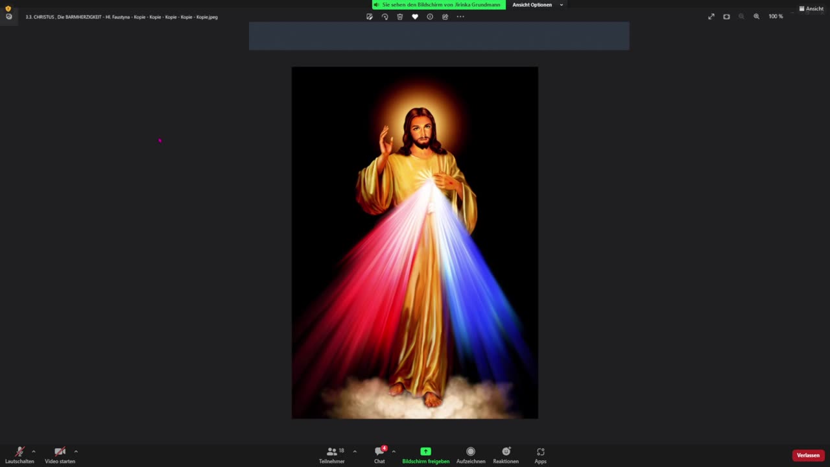Image resolution: width=830 pixels, height=467 pixels.
Task: Rotate the image using the rotate icon
Action: [385, 17]
